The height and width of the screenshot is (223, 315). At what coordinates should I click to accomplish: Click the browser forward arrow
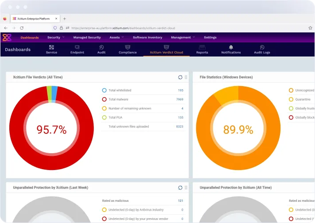click(14, 28)
